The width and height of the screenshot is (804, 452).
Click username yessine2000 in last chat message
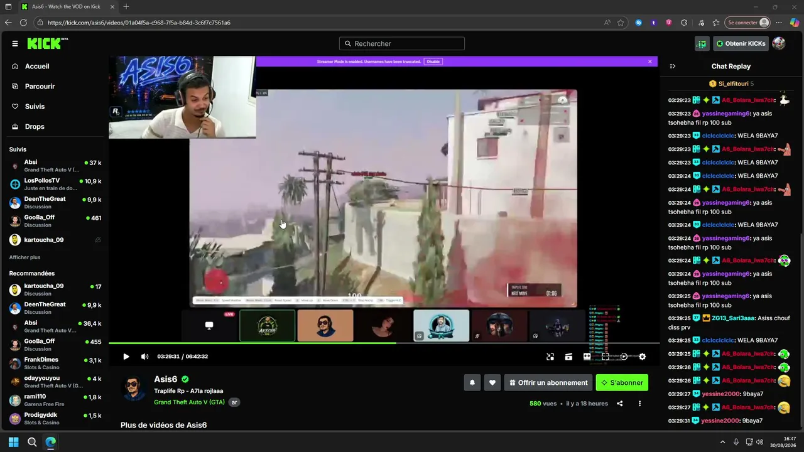(x=720, y=421)
